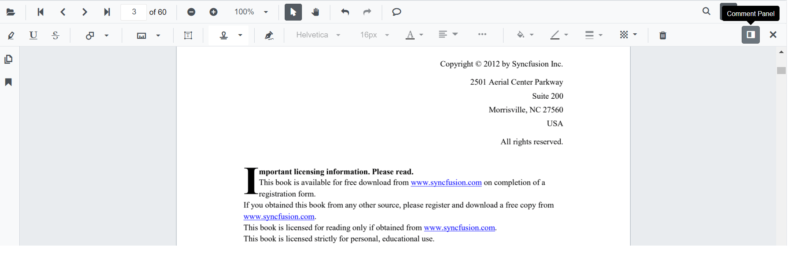
Task: Click the www.syncfusion.com link after 'obtained from'
Action: 459,228
